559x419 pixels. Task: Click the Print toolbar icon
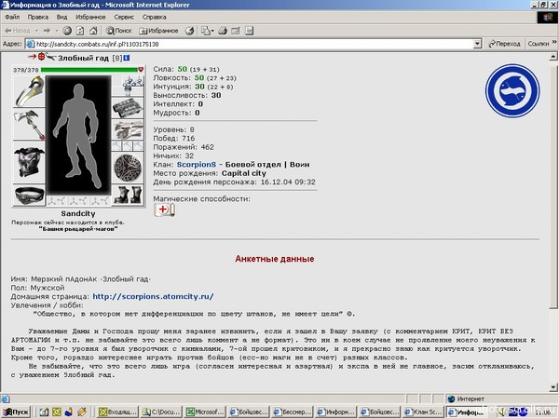pos(223,31)
